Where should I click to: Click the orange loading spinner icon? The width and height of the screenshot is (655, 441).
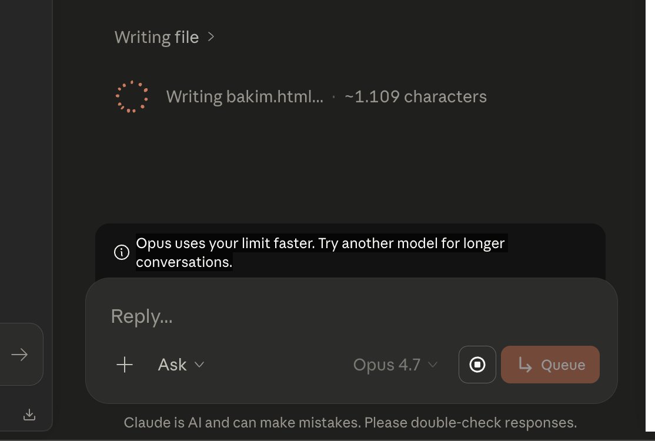tap(132, 96)
